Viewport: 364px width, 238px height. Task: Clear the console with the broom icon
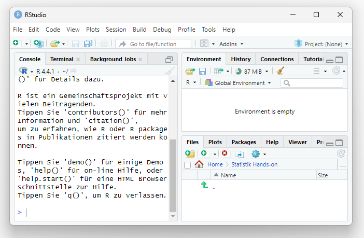coord(170,71)
